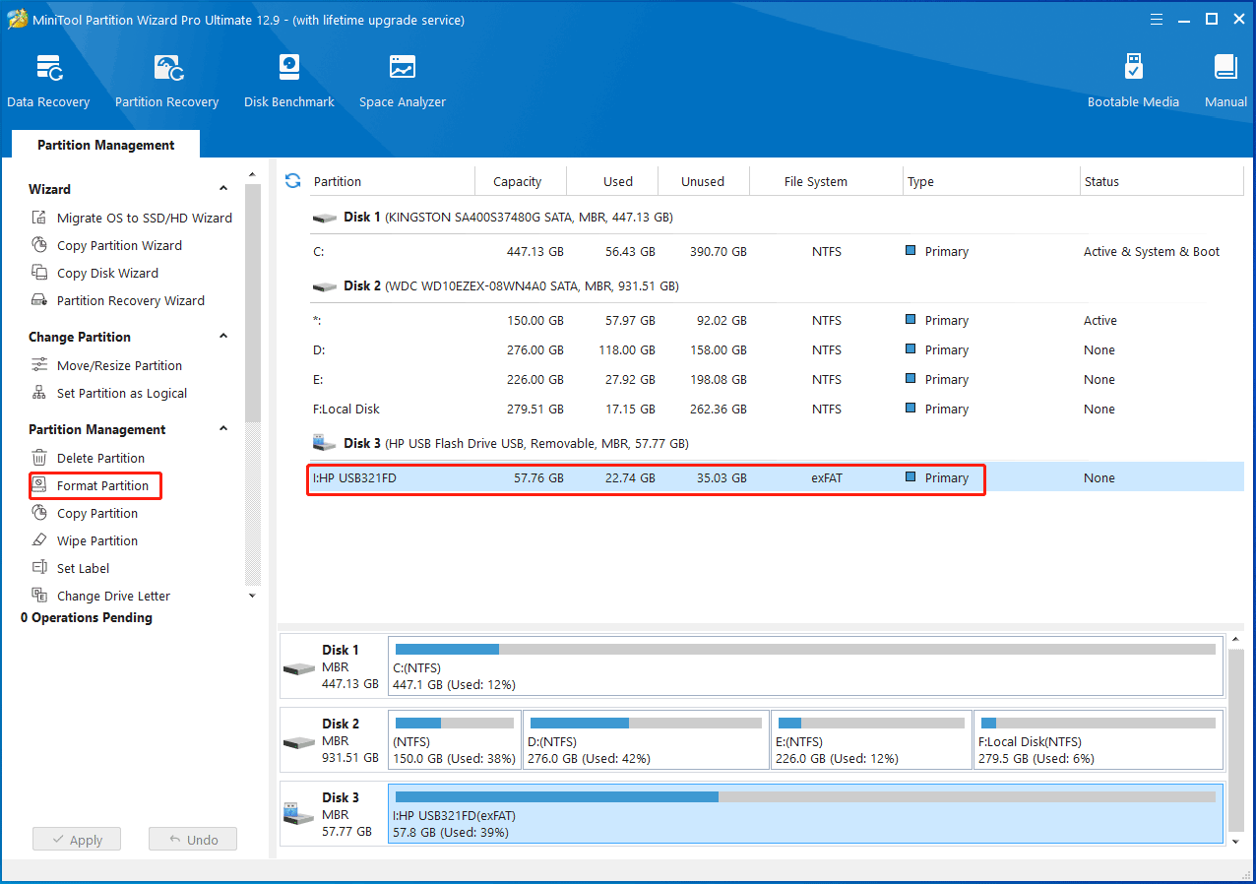Collapse the Wizard section
This screenshot has width=1256, height=884.
[223, 189]
